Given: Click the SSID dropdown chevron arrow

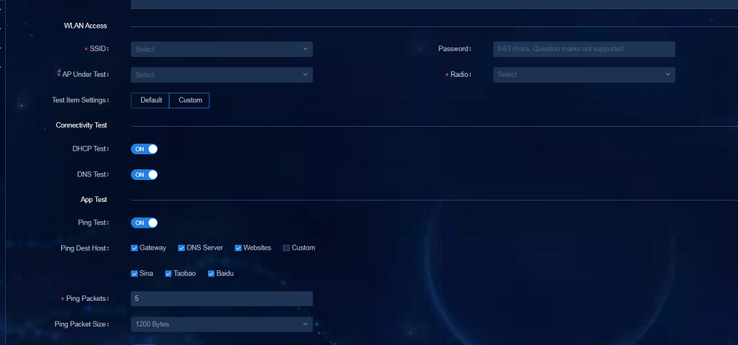Looking at the screenshot, I should 305,49.
